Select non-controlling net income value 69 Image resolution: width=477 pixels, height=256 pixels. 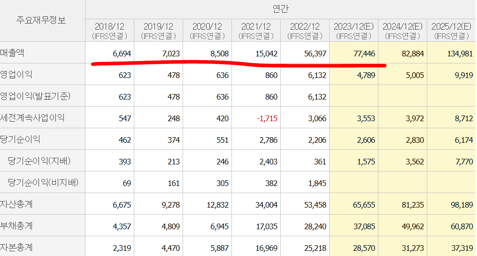tap(127, 183)
